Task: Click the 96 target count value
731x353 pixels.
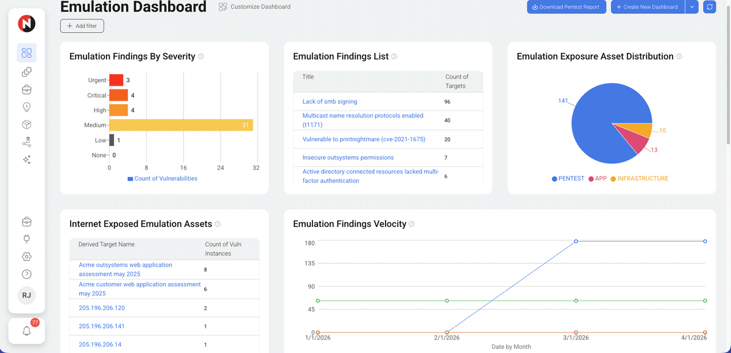Action: coord(447,102)
